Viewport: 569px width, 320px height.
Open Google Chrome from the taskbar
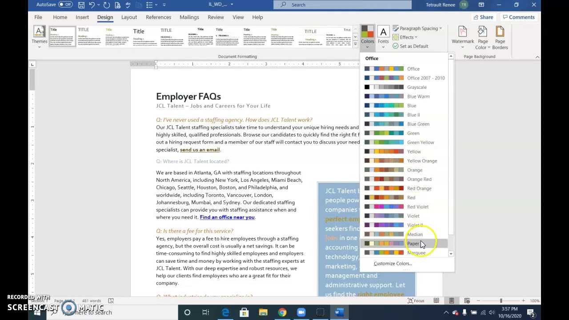[x=282, y=312]
